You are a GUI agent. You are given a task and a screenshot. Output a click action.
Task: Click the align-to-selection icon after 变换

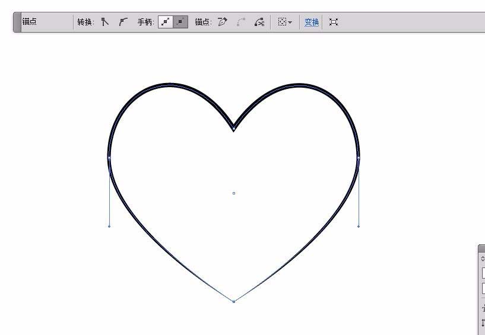334,22
